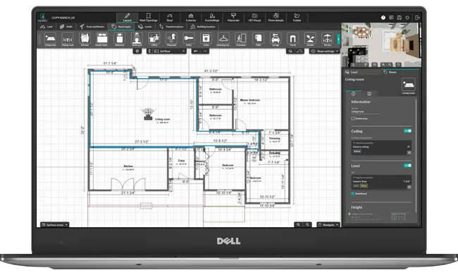This screenshot has height=273, width=458.
Task: Switch to the Land sub-tab
Action: pyautogui.click(x=47, y=27)
